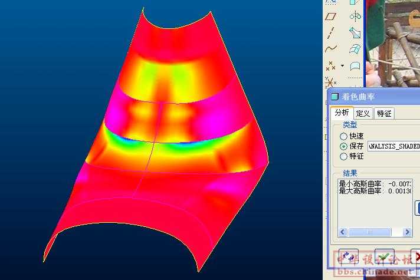This screenshot has width=420, height=280.
Task: Click the results box right scroll arrow
Action: (408, 232)
